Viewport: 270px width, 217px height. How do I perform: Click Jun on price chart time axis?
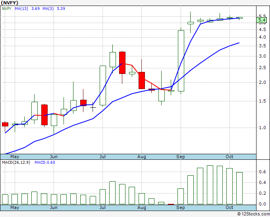[x=54, y=157]
